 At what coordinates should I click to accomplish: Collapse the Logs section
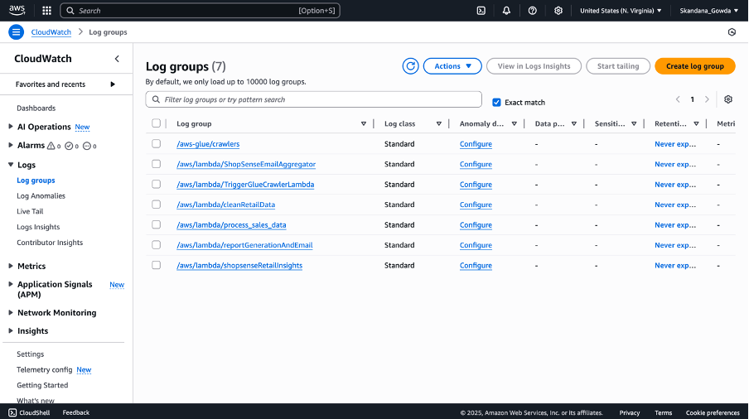pyautogui.click(x=11, y=165)
